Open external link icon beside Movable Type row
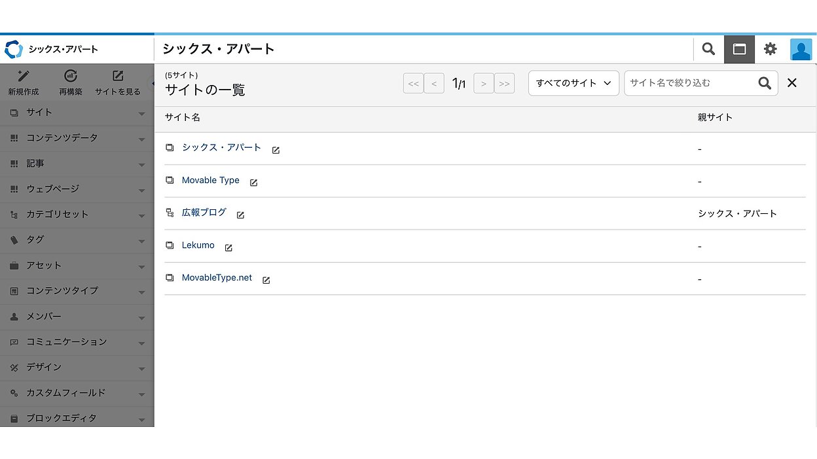817x459 pixels. (x=254, y=183)
